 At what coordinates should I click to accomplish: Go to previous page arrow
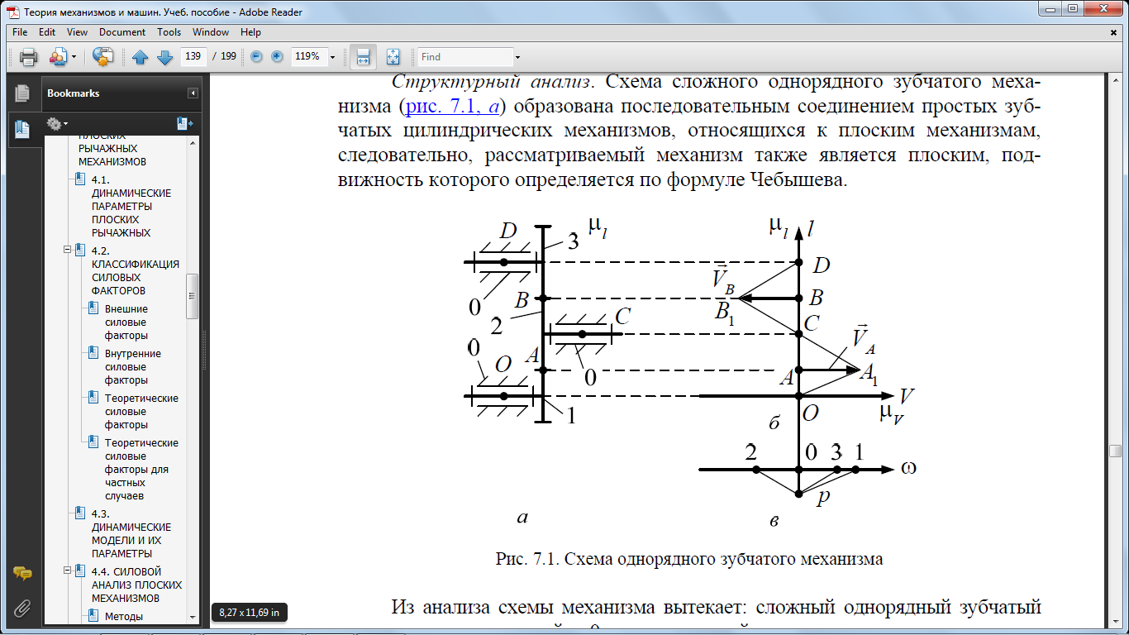pos(140,57)
